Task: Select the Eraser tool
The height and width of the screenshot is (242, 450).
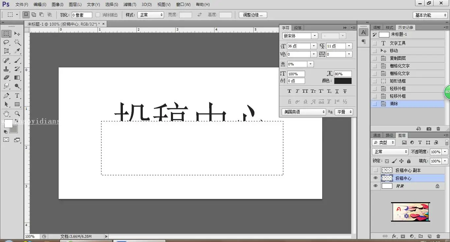Action: click(6, 78)
